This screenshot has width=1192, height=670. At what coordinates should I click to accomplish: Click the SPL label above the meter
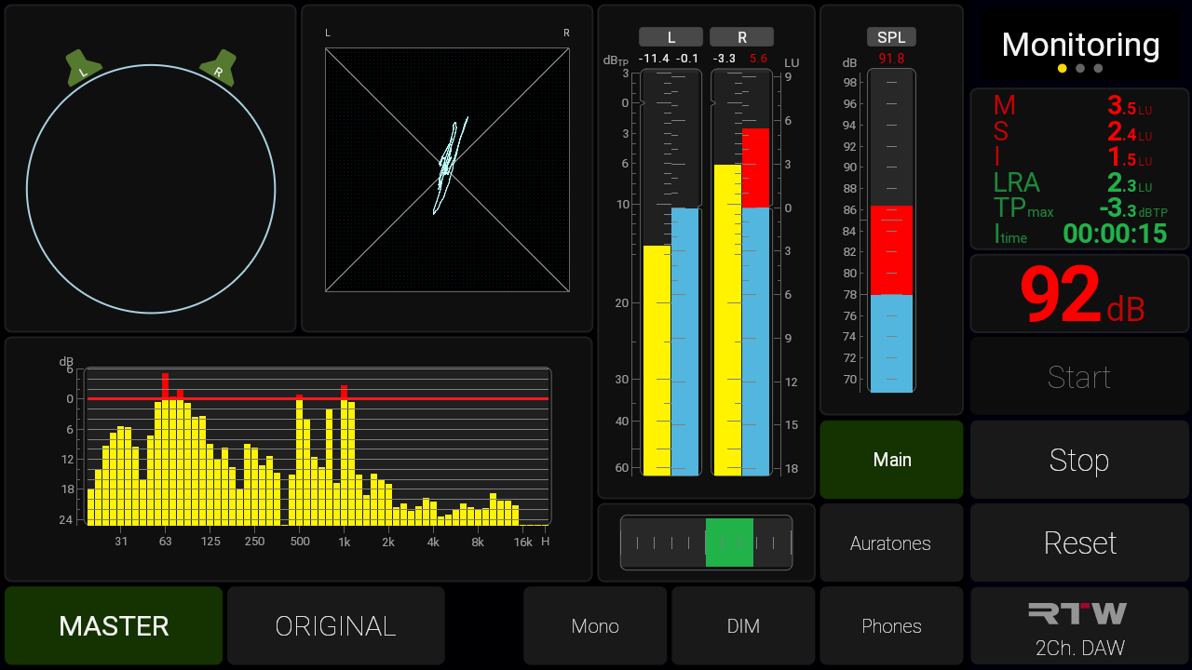(891, 37)
